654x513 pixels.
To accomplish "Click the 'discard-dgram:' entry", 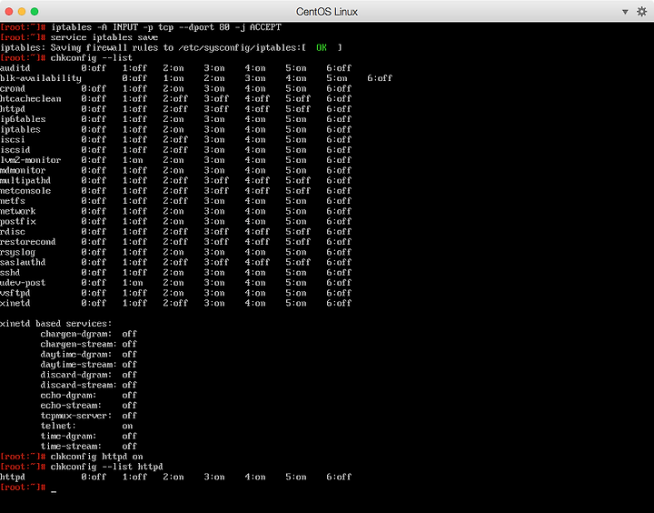I will tap(76, 375).
